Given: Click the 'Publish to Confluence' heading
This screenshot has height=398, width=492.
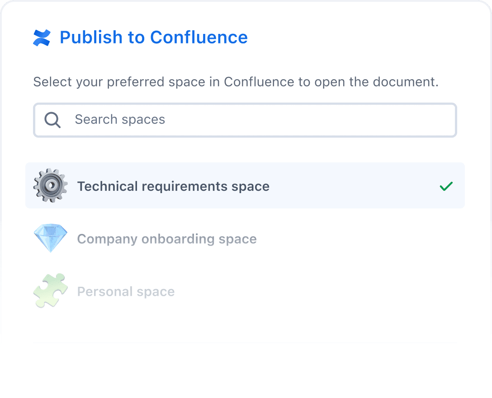Looking at the screenshot, I should [154, 38].
